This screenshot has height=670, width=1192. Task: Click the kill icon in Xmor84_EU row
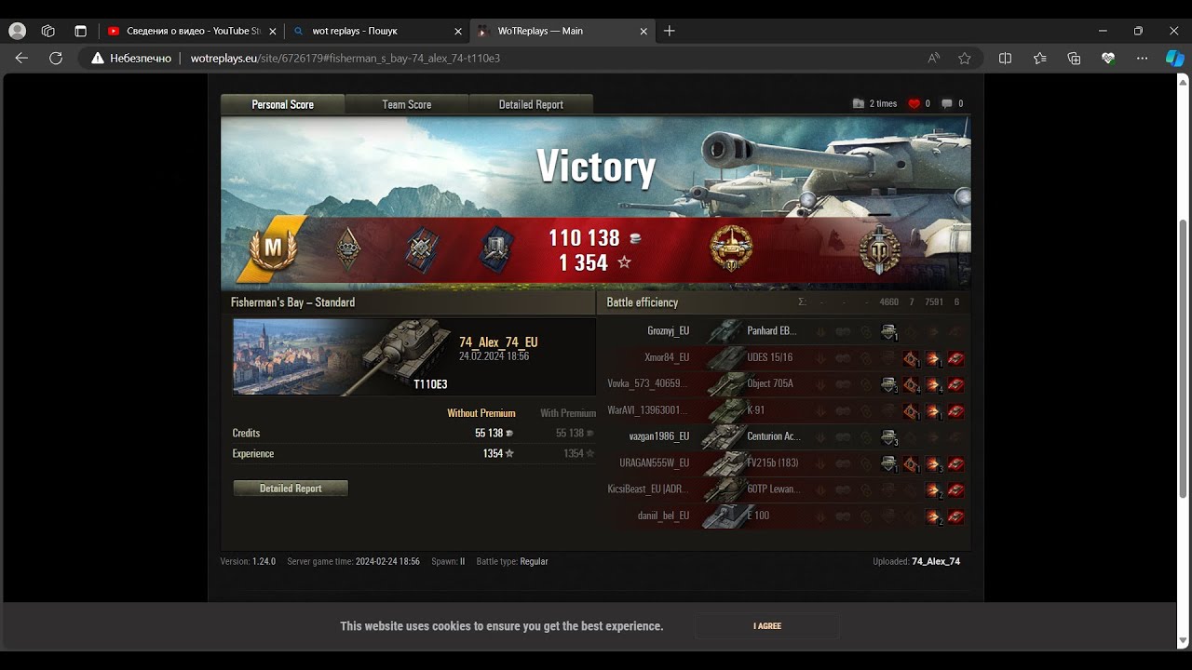click(955, 358)
